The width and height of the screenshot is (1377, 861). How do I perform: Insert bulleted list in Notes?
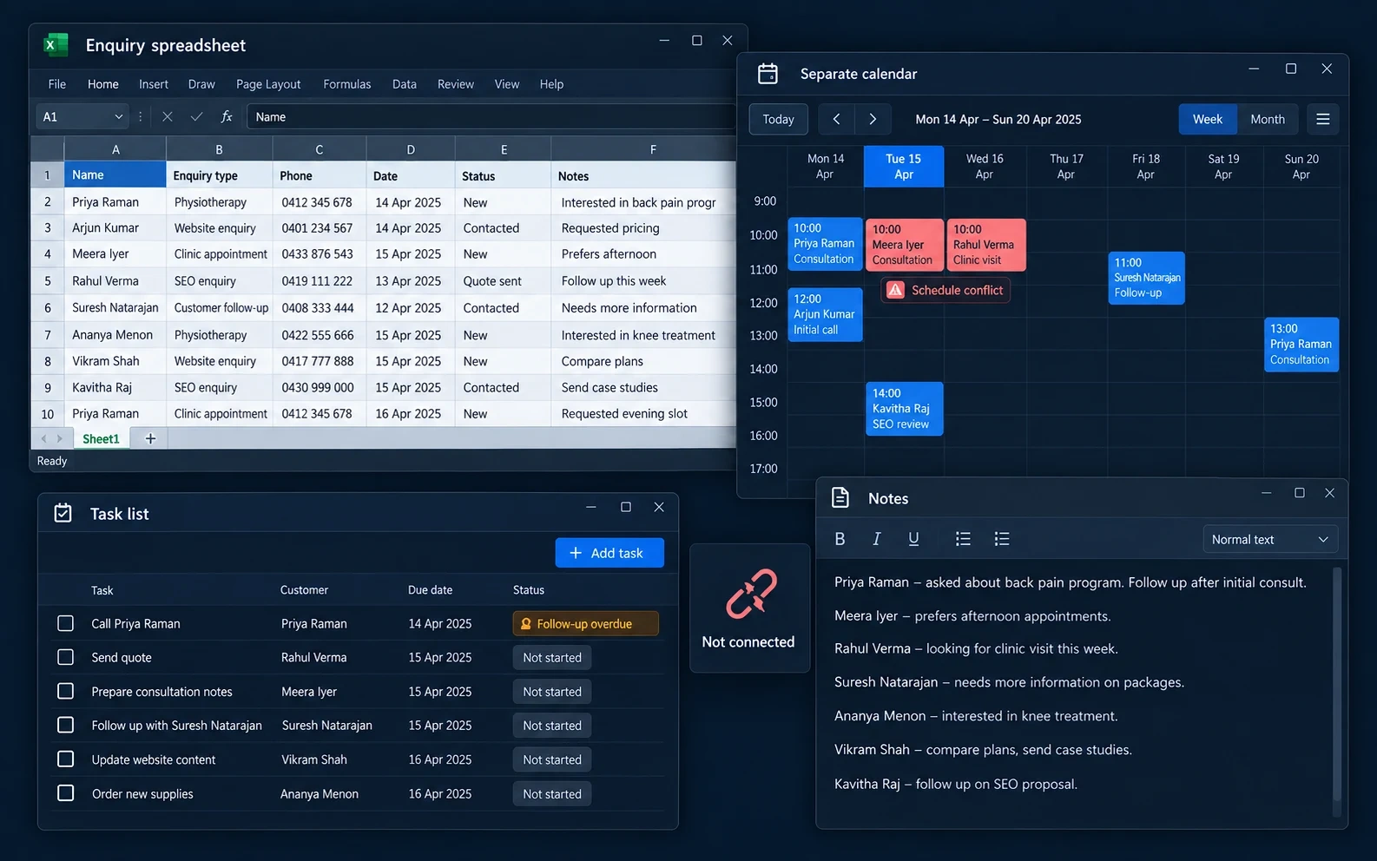coord(963,539)
